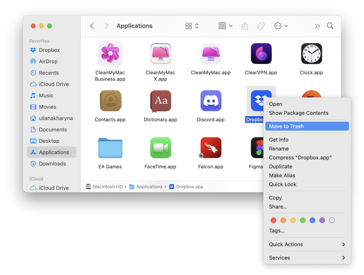The width and height of the screenshot is (364, 275).
Task: Open the Dictionary.app icon
Action: [x=160, y=101]
